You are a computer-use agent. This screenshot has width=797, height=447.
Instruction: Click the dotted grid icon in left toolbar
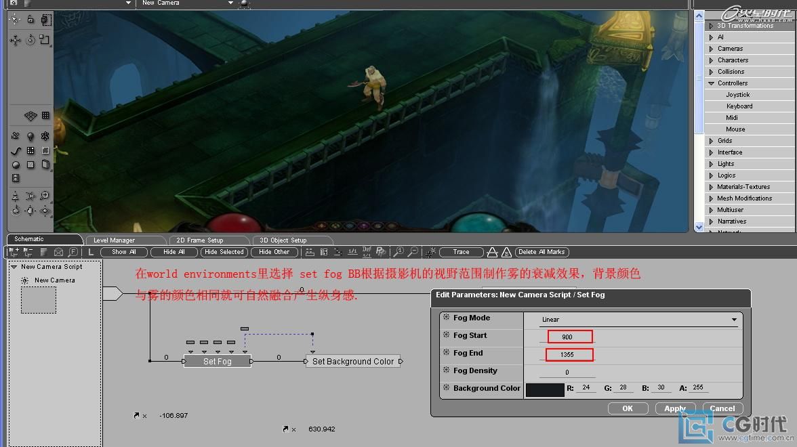click(x=45, y=115)
